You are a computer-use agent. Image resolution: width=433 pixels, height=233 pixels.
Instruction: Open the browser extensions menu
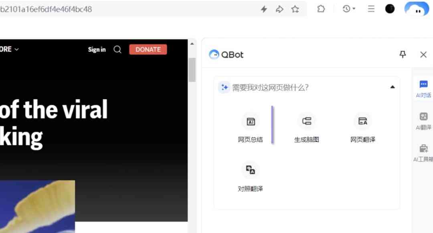point(321,8)
